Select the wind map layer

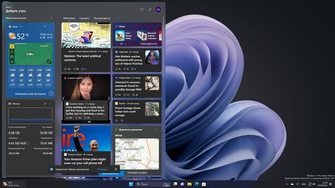coord(12,62)
